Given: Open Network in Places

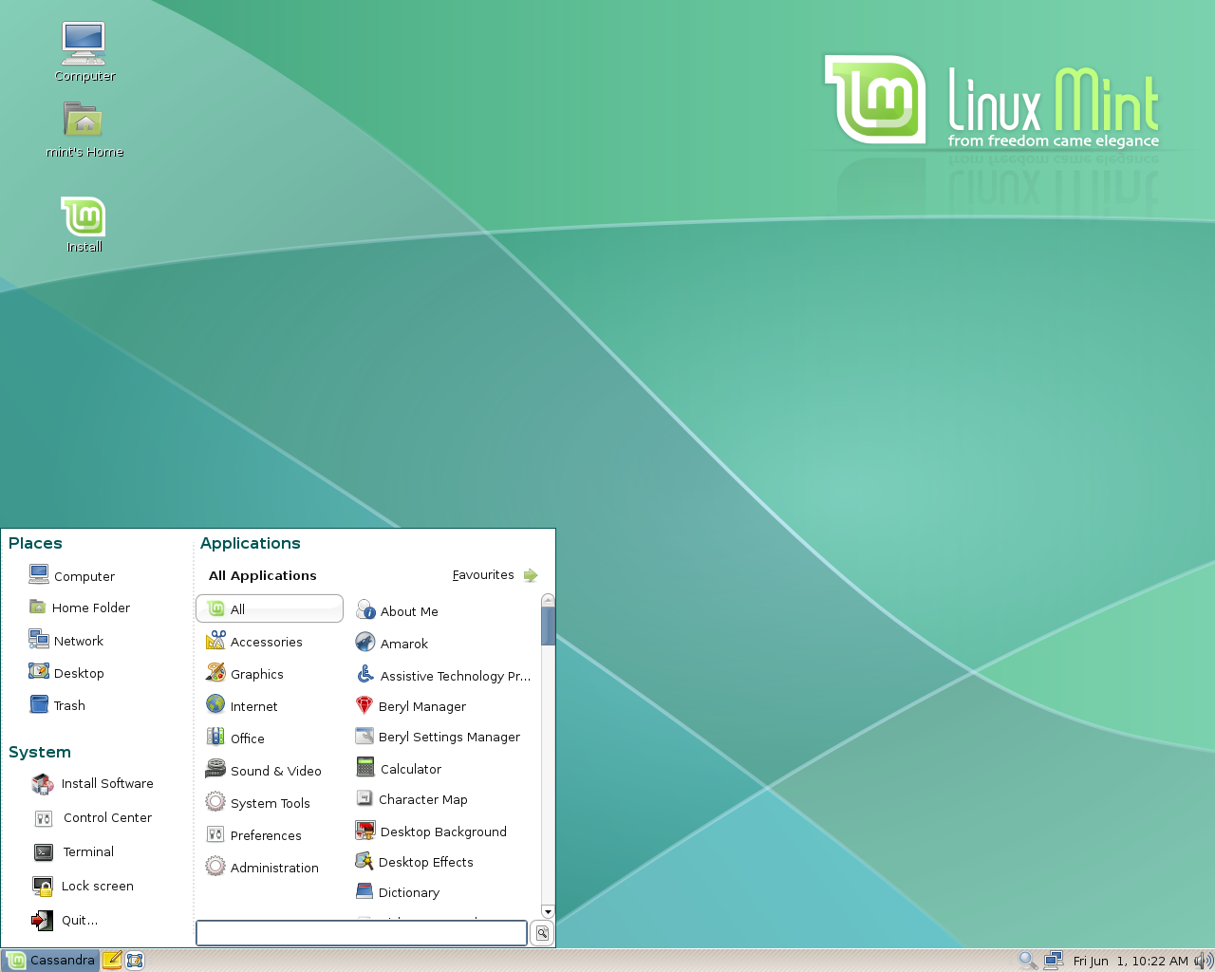Looking at the screenshot, I should (x=65, y=641).
